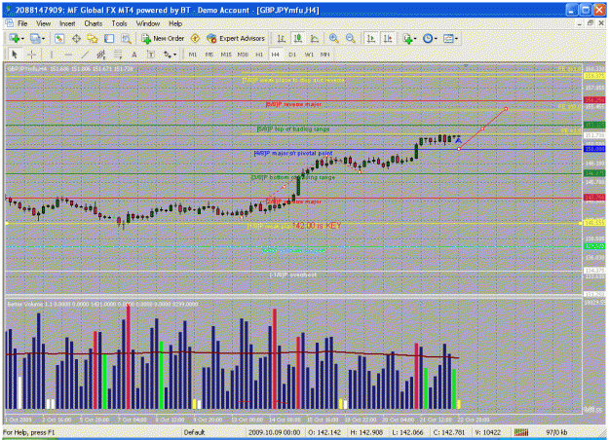The image size is (609, 440).
Task: Click the 2009.10.09 00:00 status date
Action: pos(274,432)
